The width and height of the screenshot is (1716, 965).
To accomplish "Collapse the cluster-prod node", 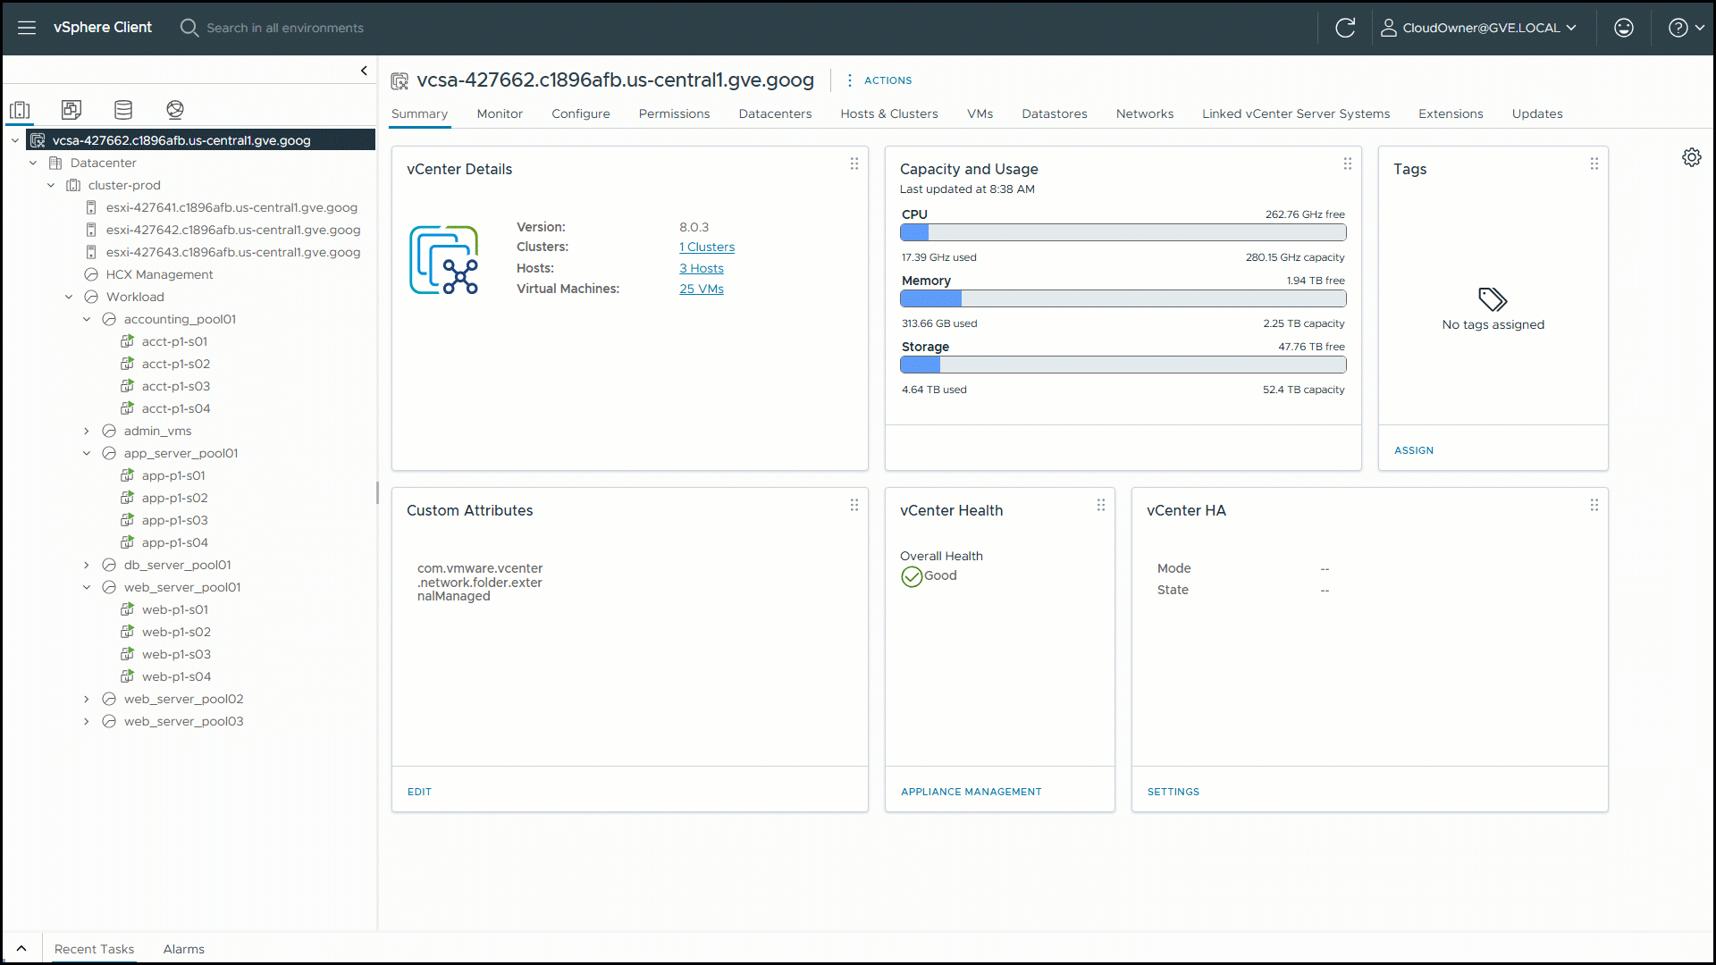I will pyautogui.click(x=51, y=185).
